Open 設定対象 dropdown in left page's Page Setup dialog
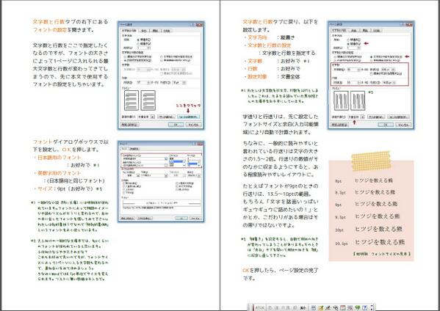 pyautogui.click(x=146, y=117)
